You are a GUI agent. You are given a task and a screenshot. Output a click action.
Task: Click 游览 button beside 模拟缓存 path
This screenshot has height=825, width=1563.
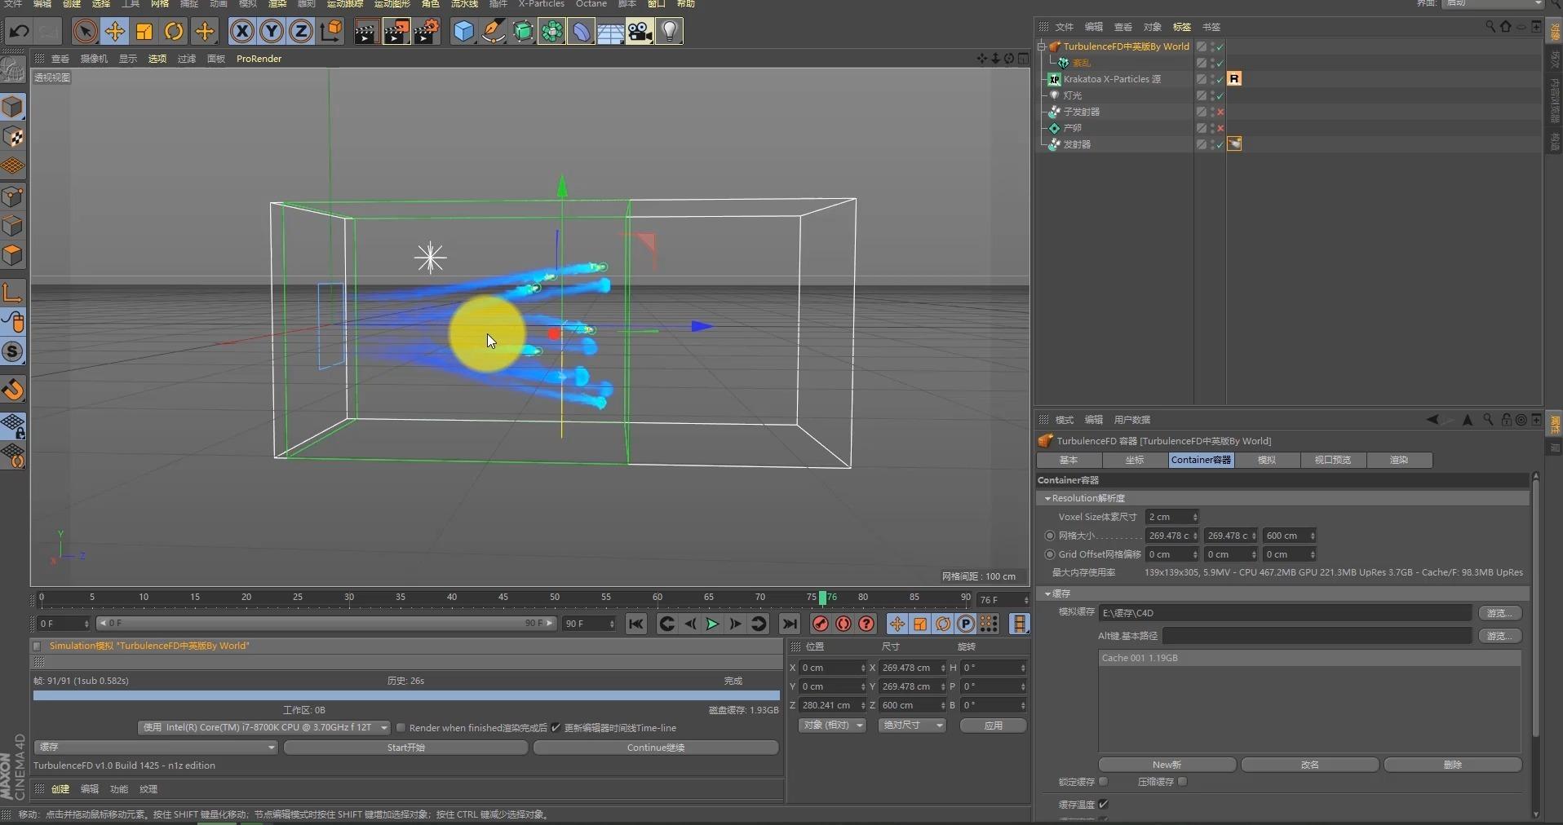coord(1500,612)
